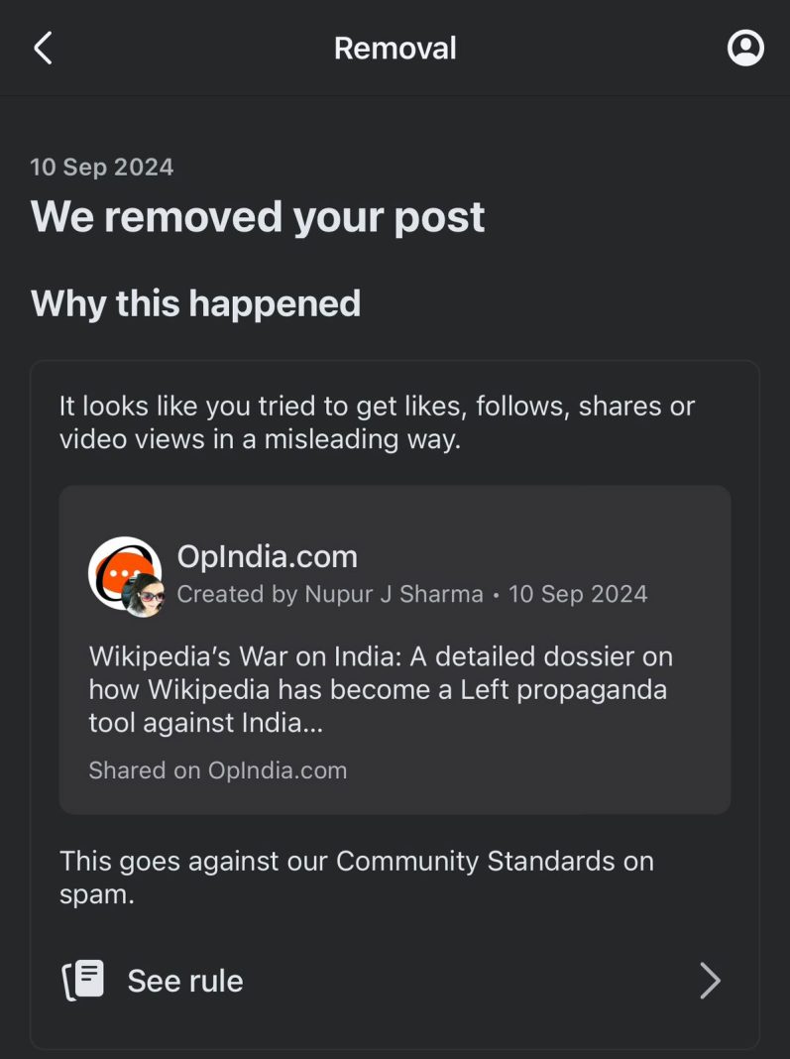Tap Nupur J Sharma's small profile photo
The height and width of the screenshot is (1059, 790).
[x=145, y=596]
